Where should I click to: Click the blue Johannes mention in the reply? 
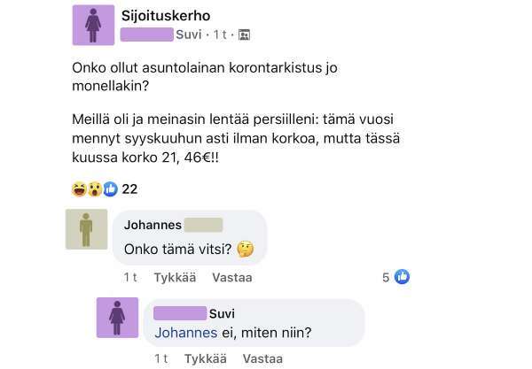click(185, 333)
